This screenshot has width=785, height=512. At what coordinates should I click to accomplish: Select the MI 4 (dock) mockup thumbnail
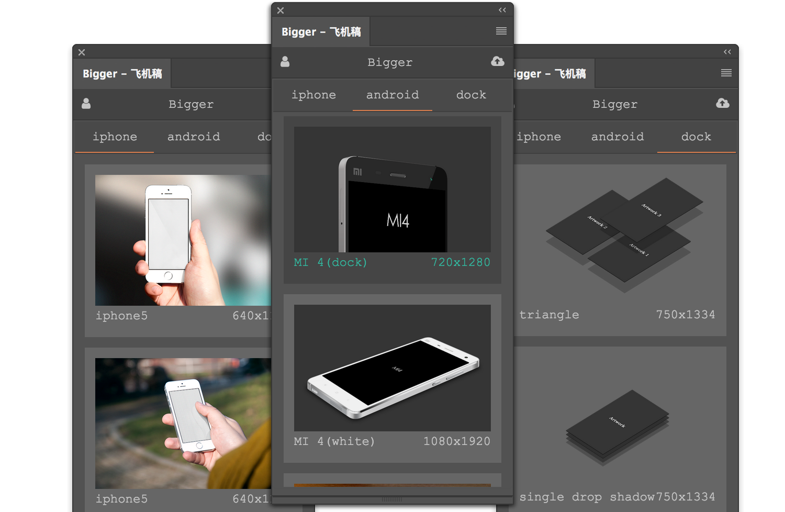pyautogui.click(x=392, y=190)
